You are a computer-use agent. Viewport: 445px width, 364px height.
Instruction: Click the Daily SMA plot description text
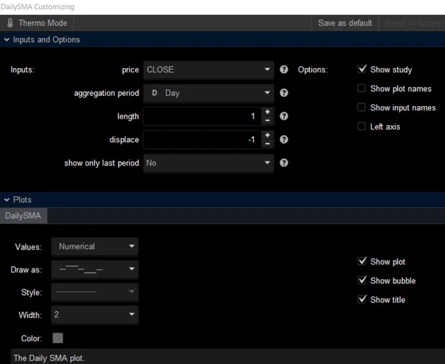click(49, 358)
